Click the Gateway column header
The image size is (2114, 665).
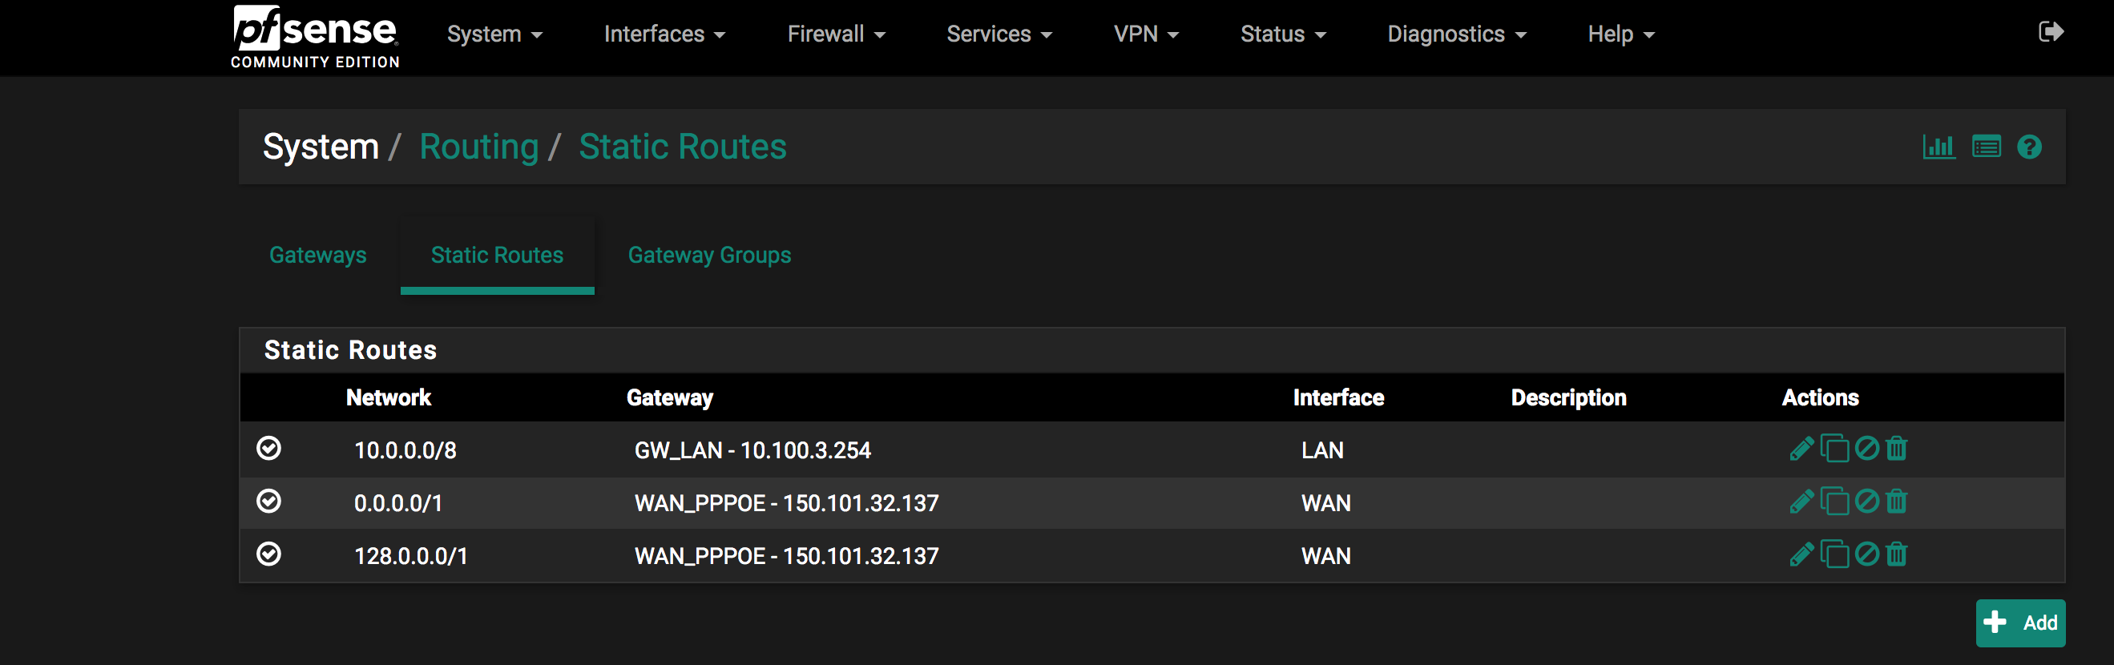[x=670, y=398]
